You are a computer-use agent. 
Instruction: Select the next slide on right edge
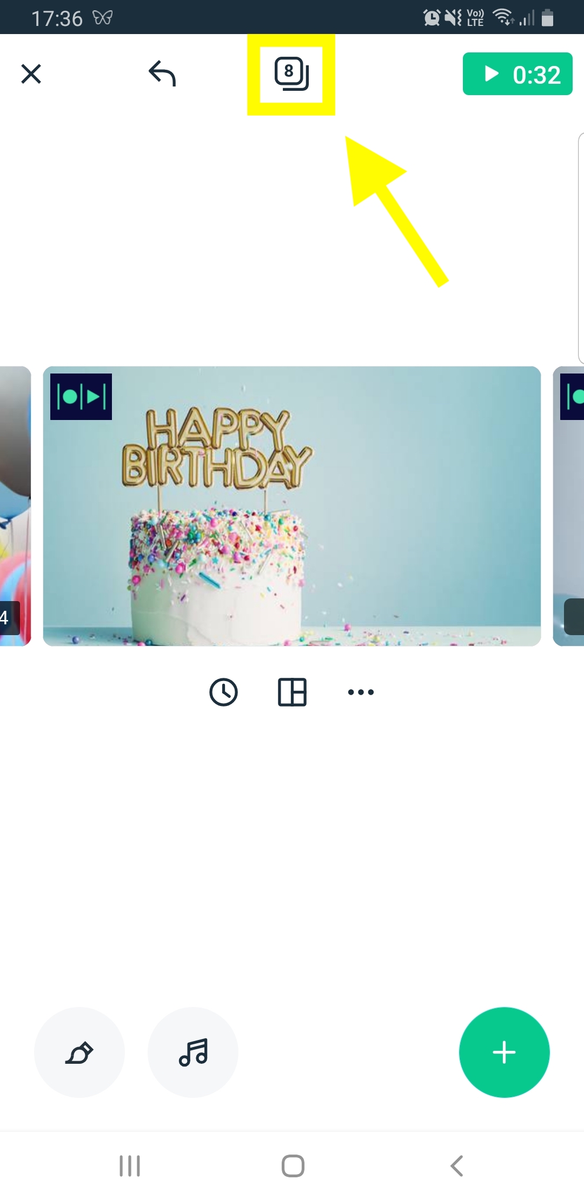[568, 506]
